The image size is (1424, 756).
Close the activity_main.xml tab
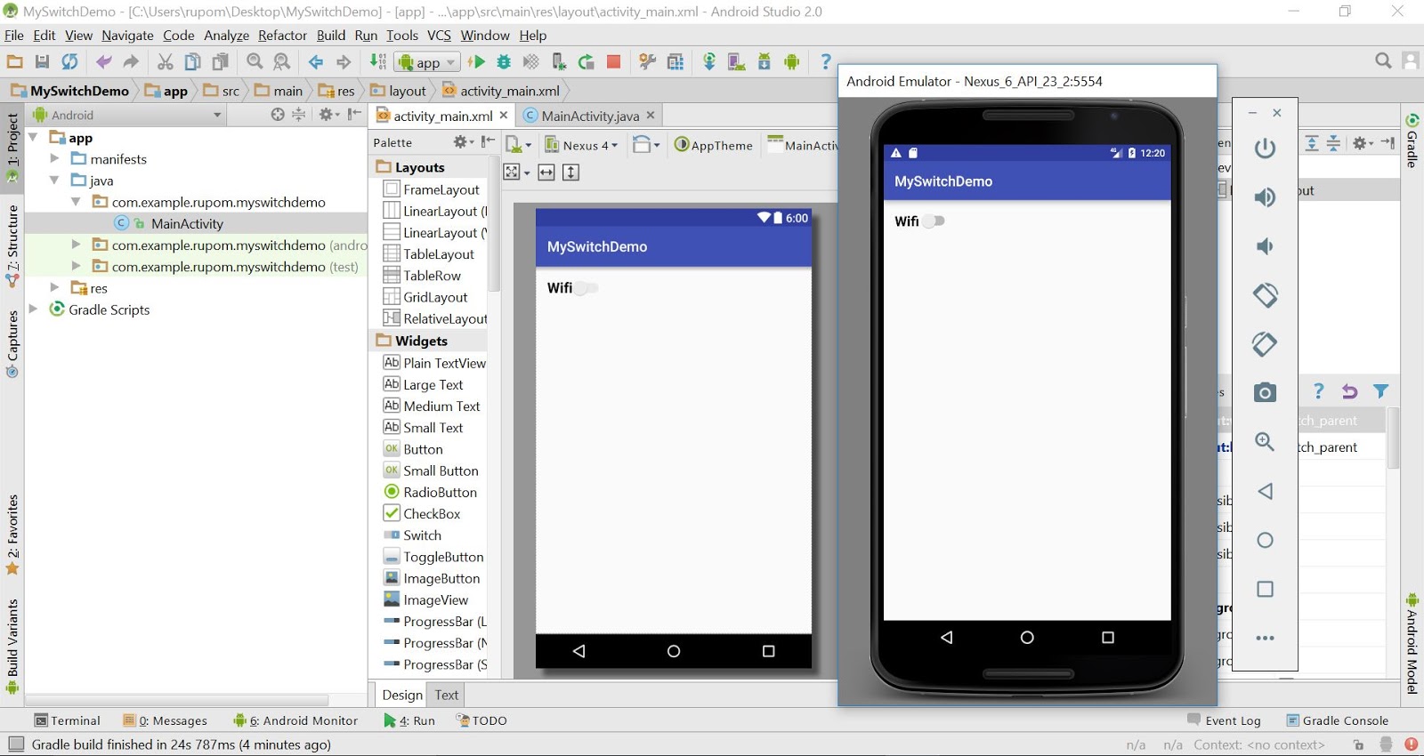504,116
